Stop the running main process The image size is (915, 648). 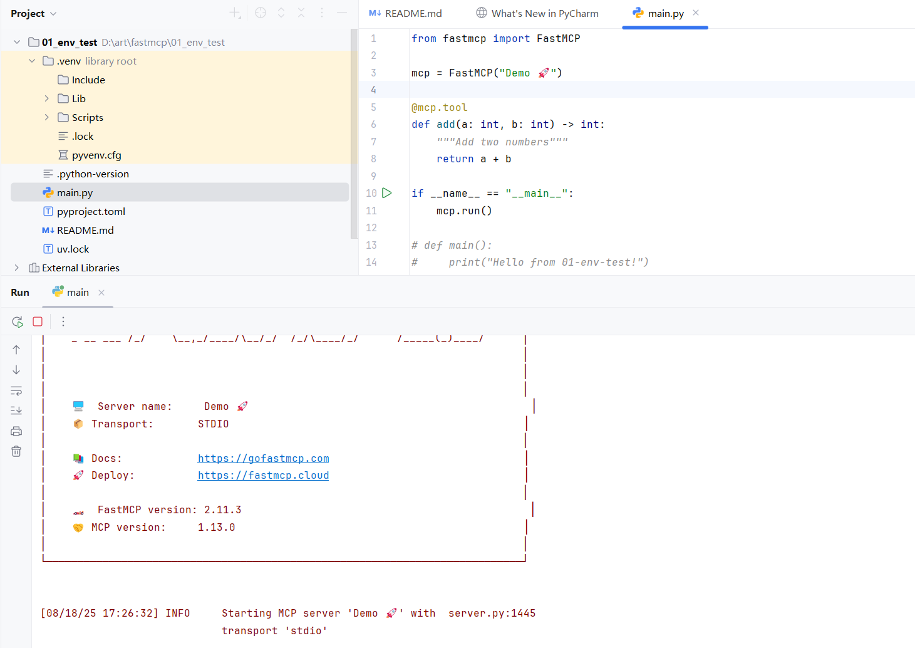38,321
